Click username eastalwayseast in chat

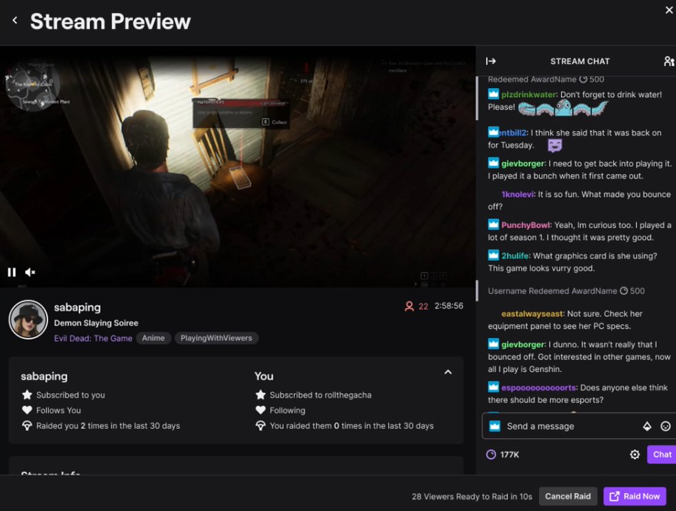[x=532, y=314]
